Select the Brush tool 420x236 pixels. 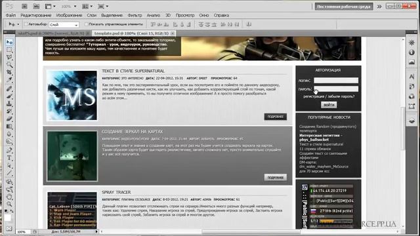click(x=9, y=96)
